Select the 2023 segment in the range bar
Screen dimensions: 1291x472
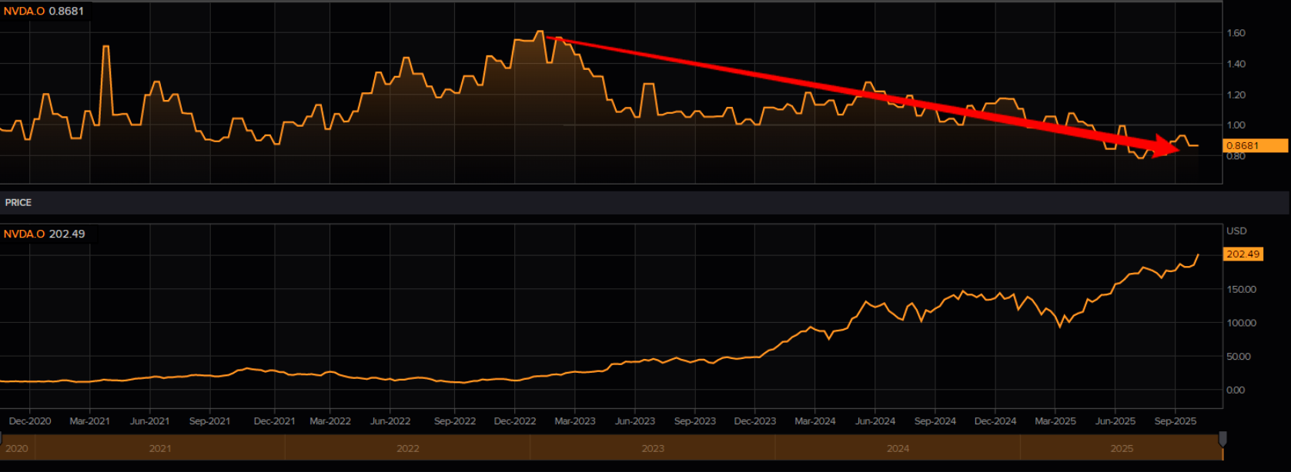[x=653, y=448]
